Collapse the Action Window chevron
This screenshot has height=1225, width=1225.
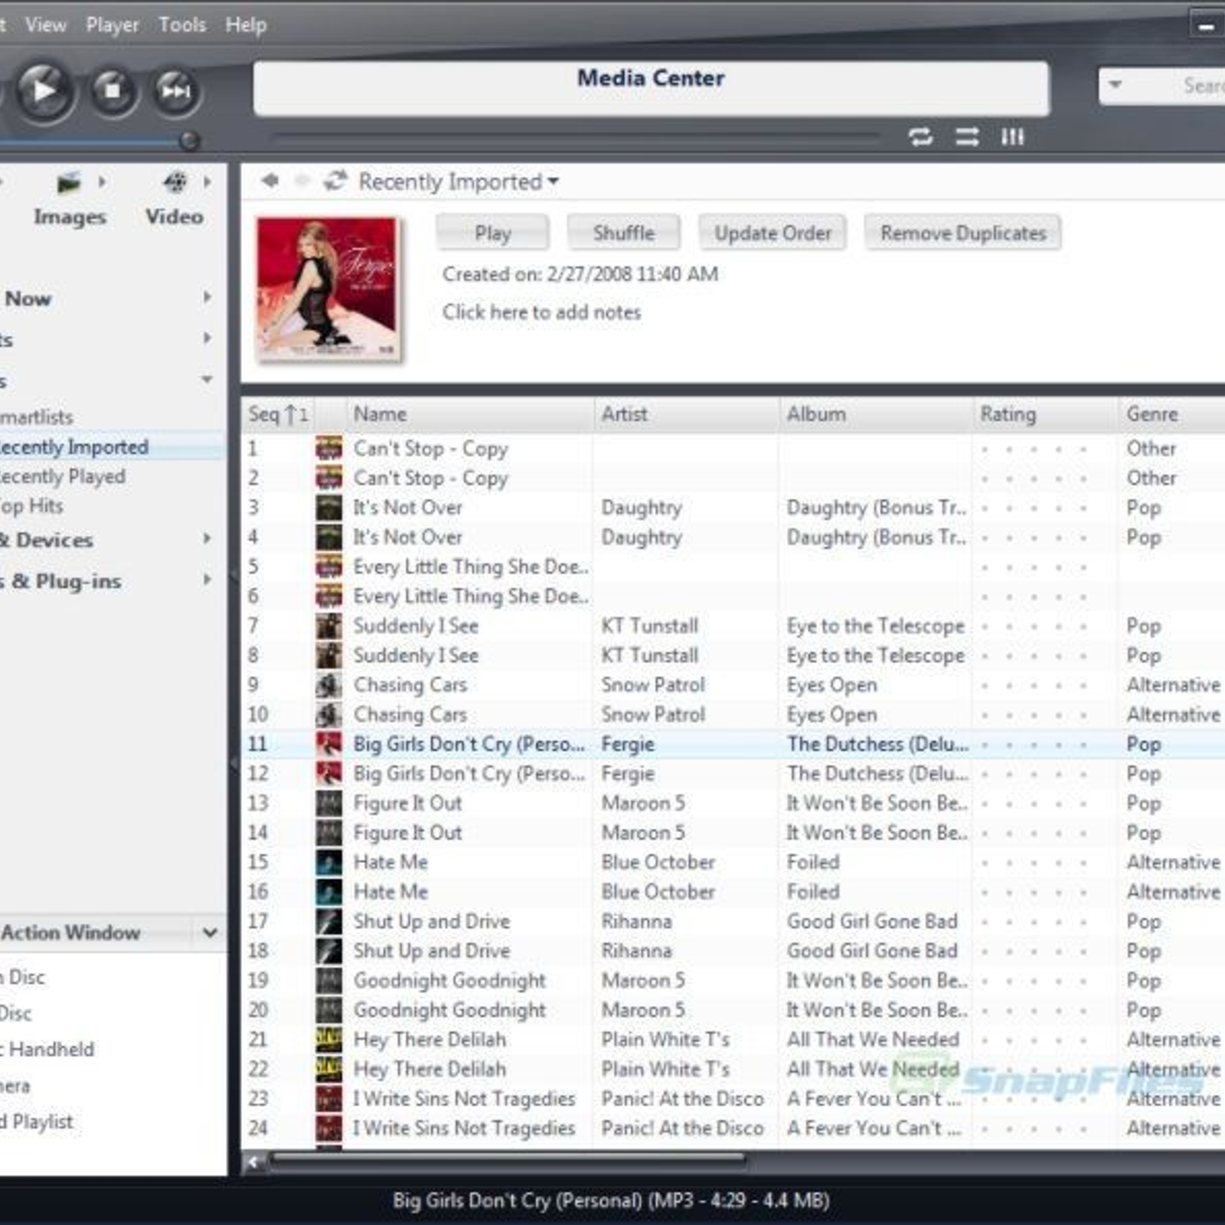click(210, 933)
